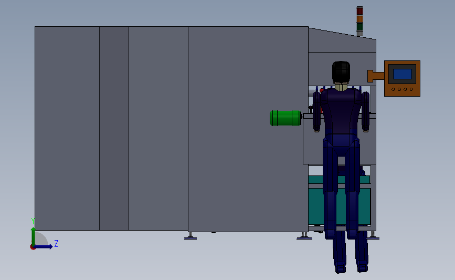Select the blue Z axis arrow
Screen dimensions: 455x280
(44, 246)
